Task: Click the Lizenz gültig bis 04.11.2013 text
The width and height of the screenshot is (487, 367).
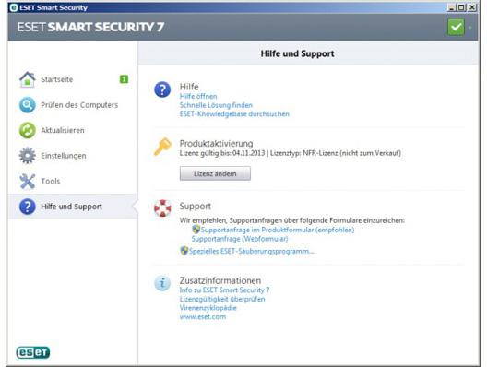Action: click(222, 153)
